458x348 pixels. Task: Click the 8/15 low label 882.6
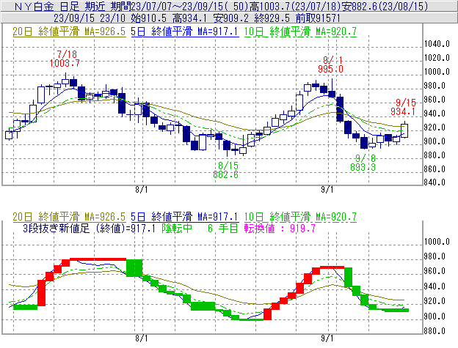tap(225, 175)
